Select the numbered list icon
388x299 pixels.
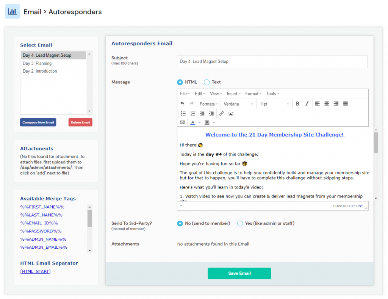coord(193,113)
